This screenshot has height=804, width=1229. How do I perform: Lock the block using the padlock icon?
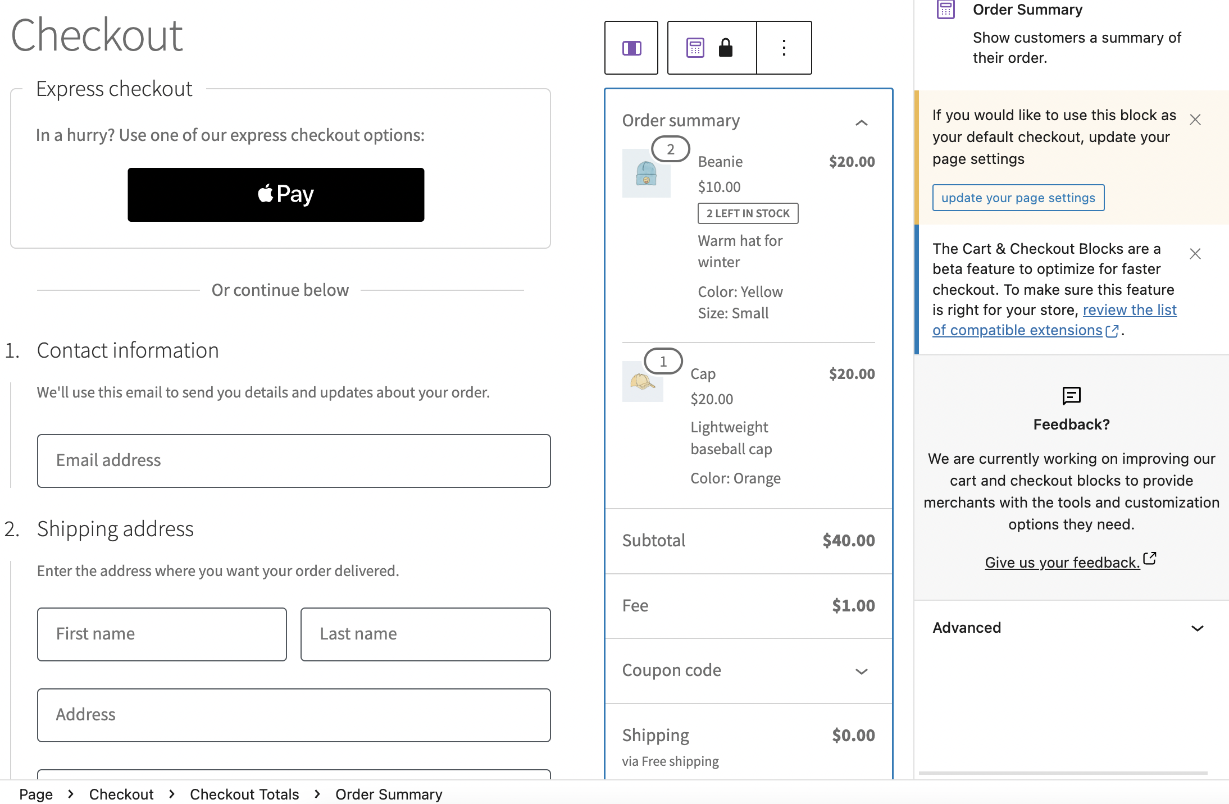tap(725, 48)
